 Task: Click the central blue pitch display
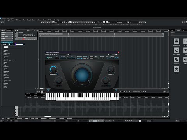click(82, 75)
